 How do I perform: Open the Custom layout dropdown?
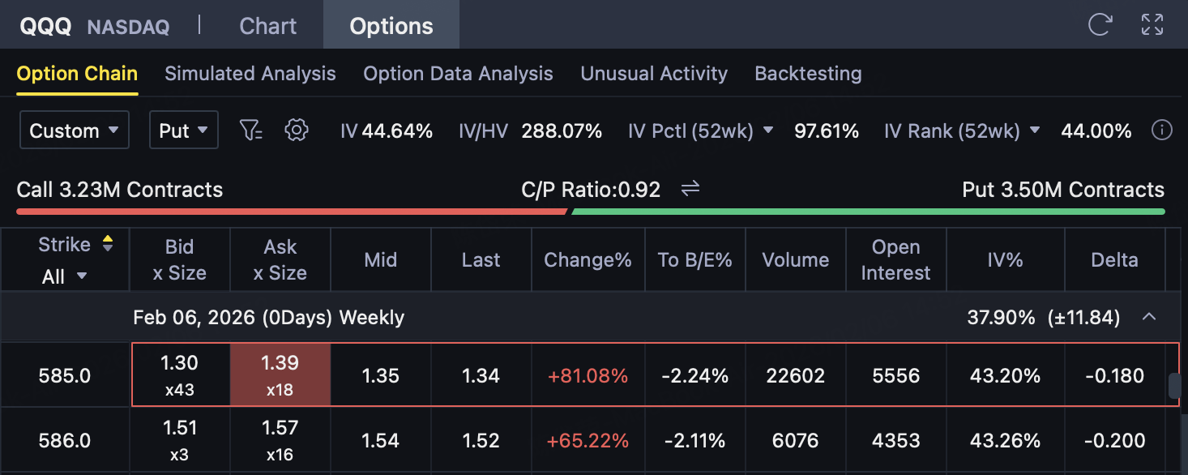pyautogui.click(x=75, y=131)
